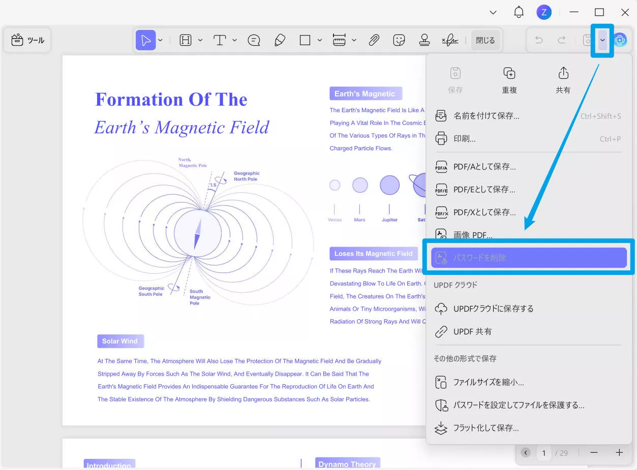Choose ファイルサイズを縮小...

click(x=528, y=382)
